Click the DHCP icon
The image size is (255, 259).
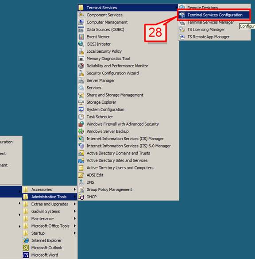pos(81,197)
